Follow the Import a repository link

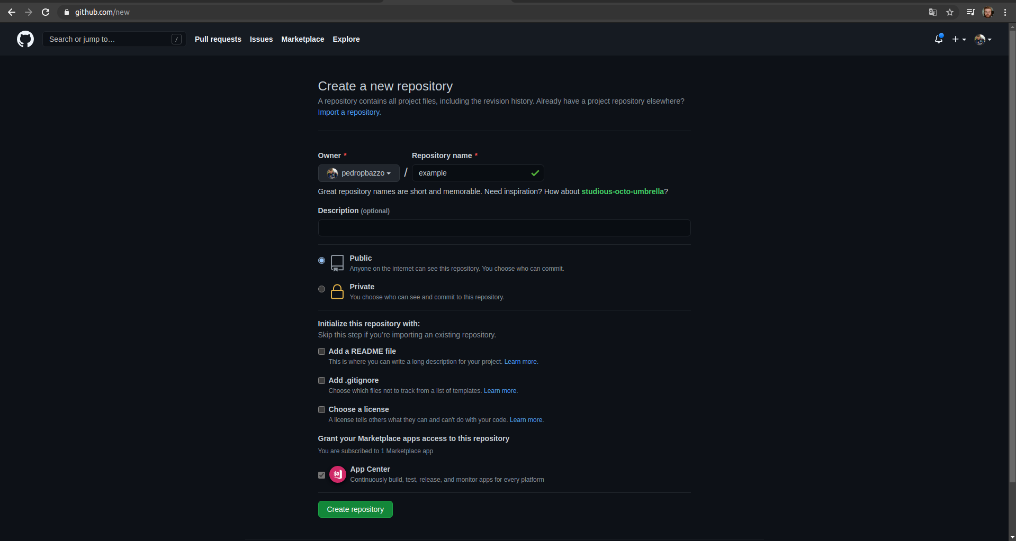click(349, 112)
